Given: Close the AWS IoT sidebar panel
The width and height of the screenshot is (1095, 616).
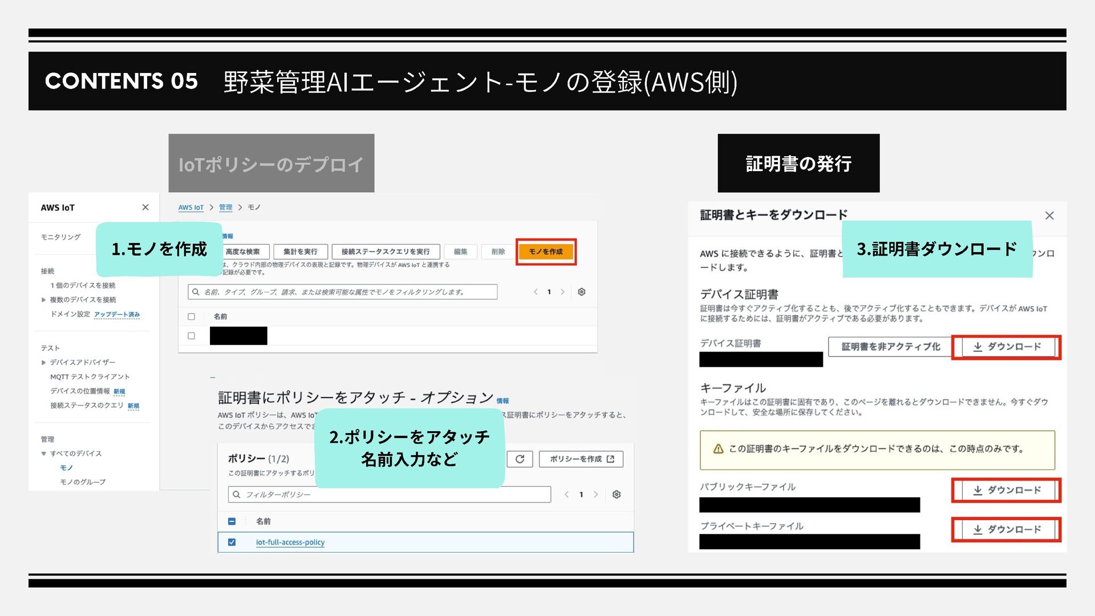Looking at the screenshot, I should click(145, 208).
